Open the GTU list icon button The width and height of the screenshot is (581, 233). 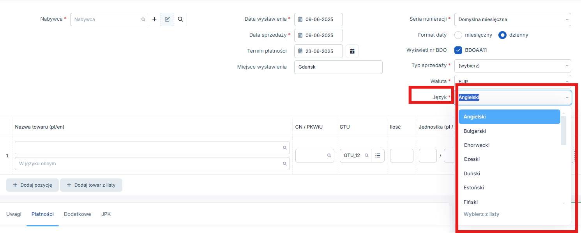pyautogui.click(x=378, y=155)
